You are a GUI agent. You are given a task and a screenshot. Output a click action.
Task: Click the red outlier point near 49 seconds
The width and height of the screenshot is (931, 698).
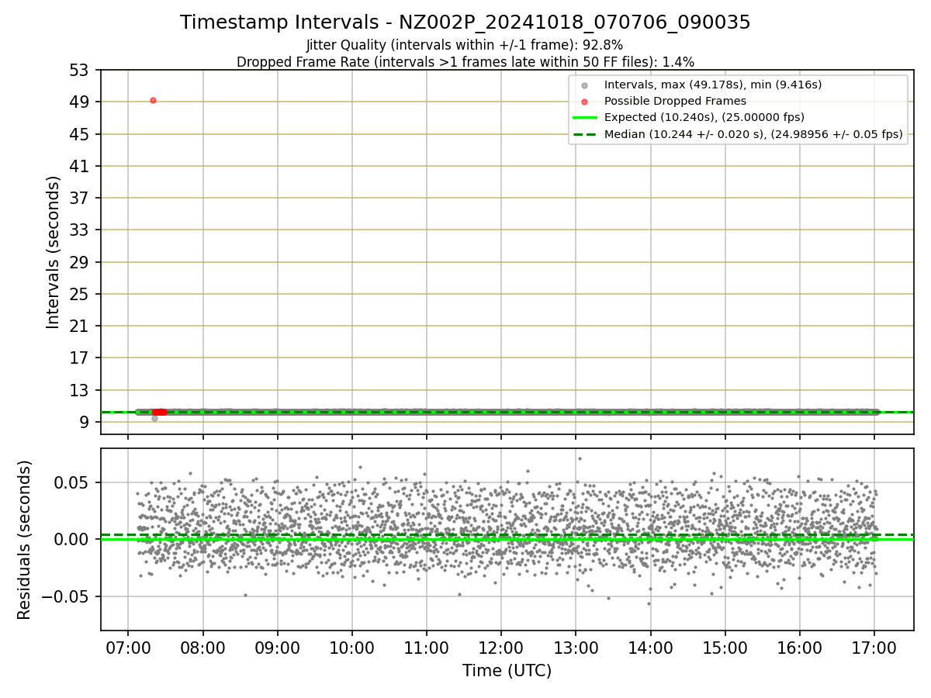(153, 100)
